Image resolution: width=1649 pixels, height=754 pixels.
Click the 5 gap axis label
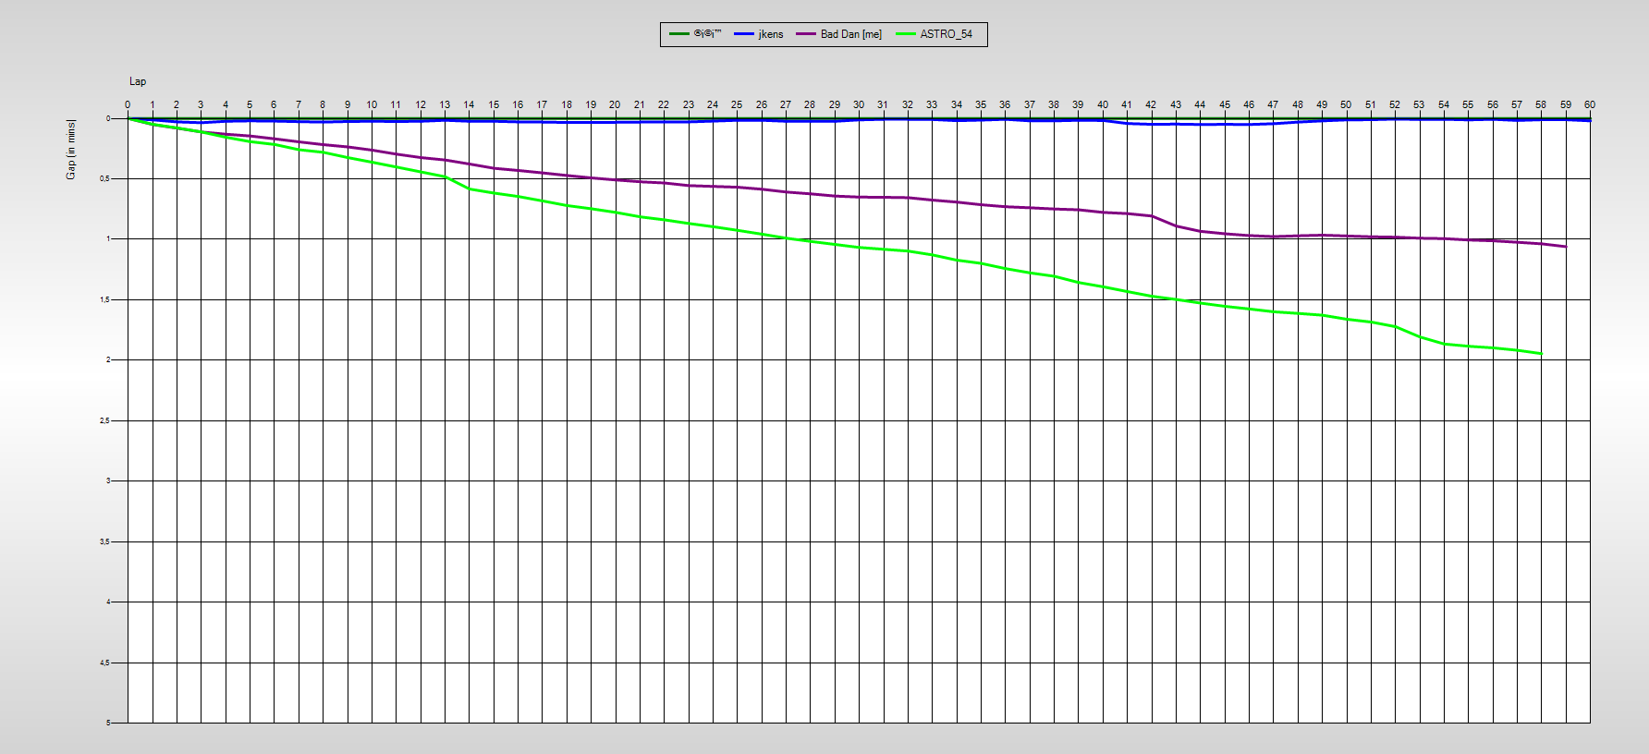[x=107, y=723]
